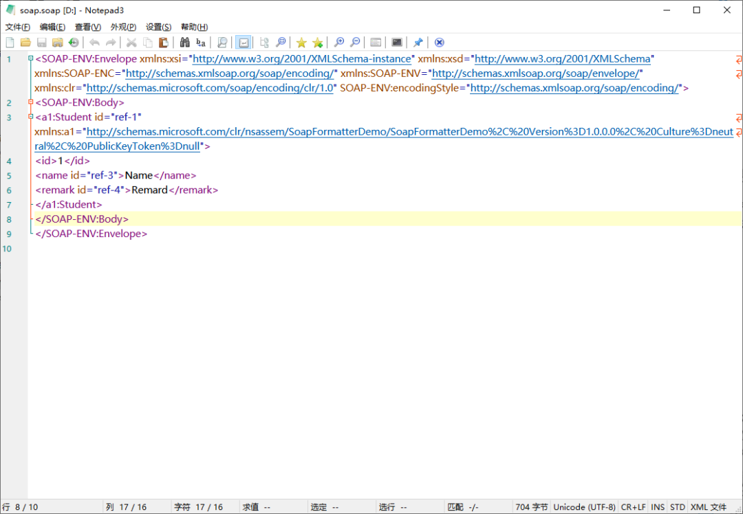Screen dimensions: 743x514
Task: Click the Paste clipboard icon
Action: [x=163, y=43]
